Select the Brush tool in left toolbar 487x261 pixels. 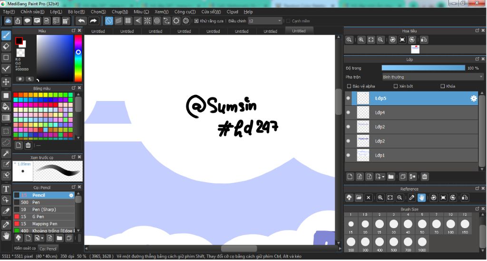tap(6, 35)
